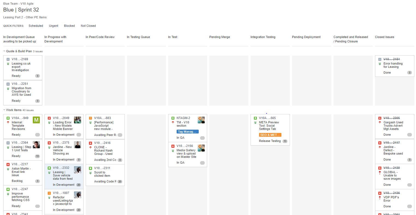Screen dimensions: 416x215
Task: Click the task type icon on Migration from Cloudinary card
Action: (x=8, y=84)
